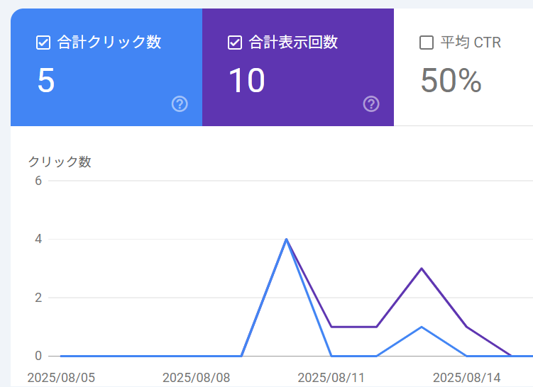Click blue line small peak at value 1
533x387 pixels.
coord(422,327)
